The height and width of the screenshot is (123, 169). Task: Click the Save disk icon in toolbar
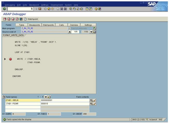(40, 9)
